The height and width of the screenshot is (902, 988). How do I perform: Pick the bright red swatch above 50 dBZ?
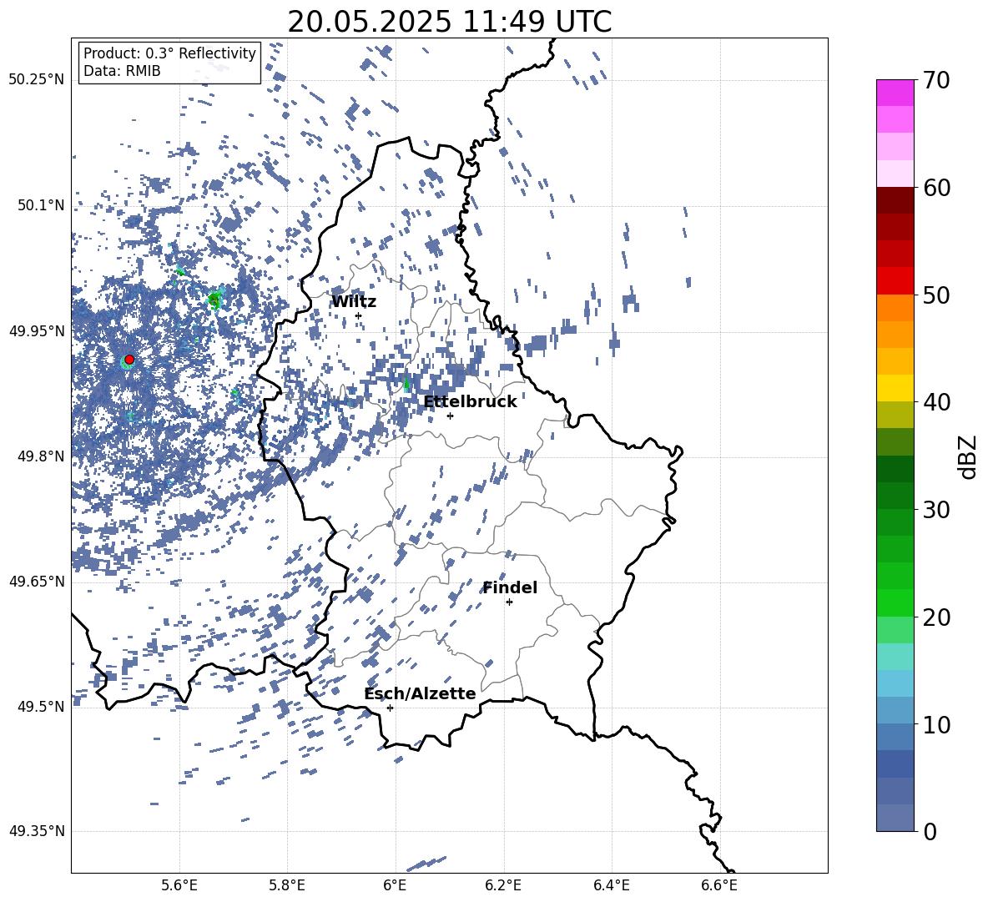point(895,281)
